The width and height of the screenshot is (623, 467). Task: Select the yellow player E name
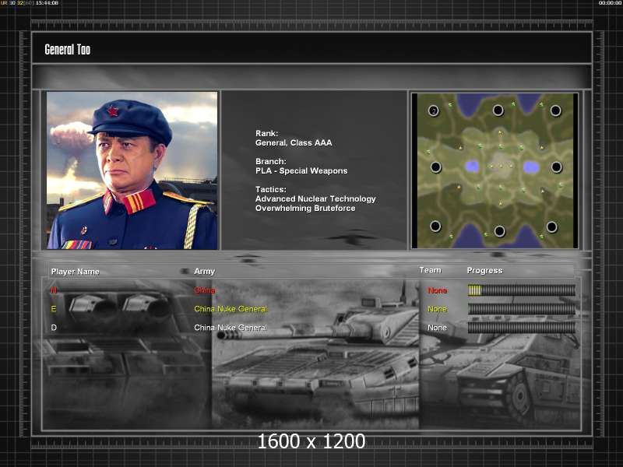(x=54, y=309)
